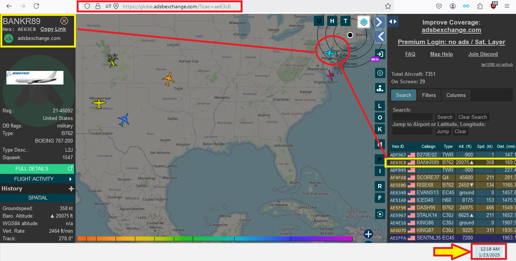Focus the Jump to Airport input

412,131
